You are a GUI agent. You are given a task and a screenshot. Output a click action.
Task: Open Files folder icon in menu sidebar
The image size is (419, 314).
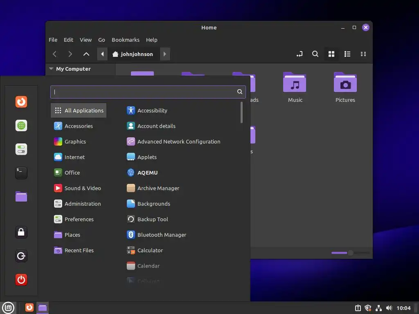coord(21,197)
